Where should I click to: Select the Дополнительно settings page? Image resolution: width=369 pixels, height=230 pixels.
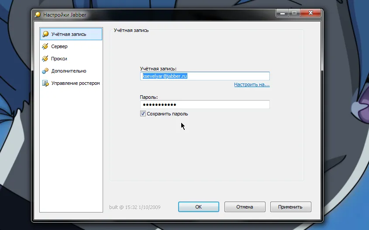tap(71, 71)
